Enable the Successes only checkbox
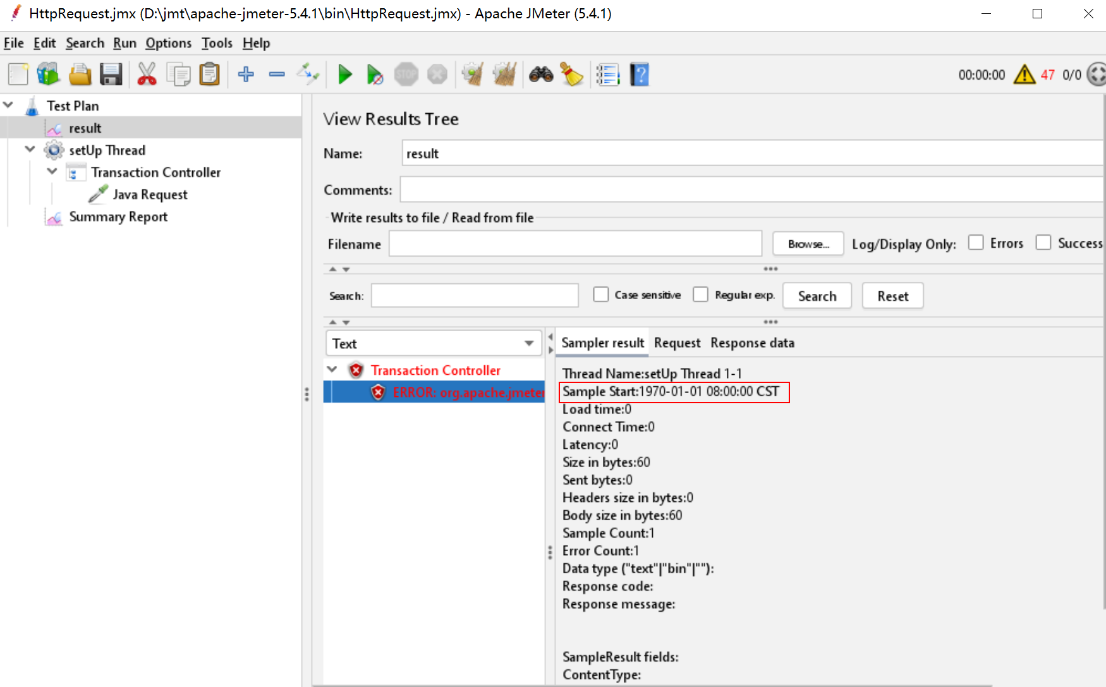The image size is (1106, 687). tap(1043, 243)
